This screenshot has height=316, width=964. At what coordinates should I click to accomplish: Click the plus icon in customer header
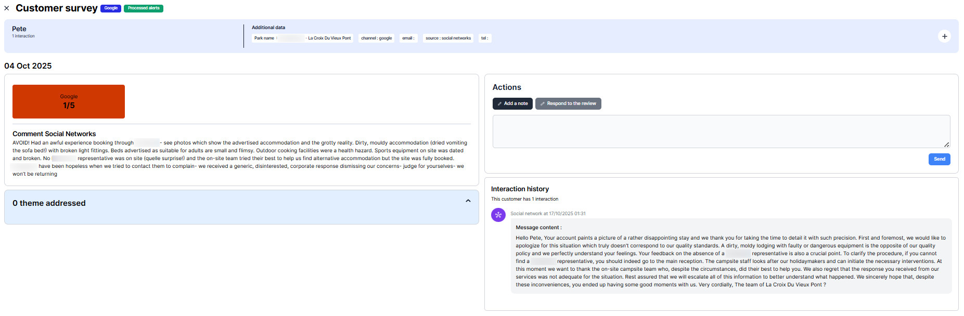point(944,36)
